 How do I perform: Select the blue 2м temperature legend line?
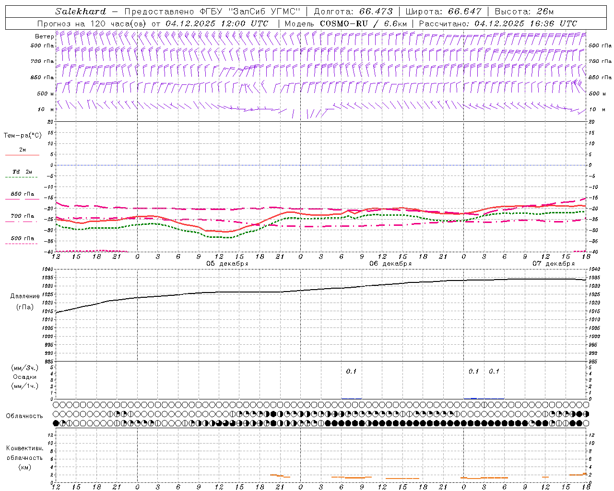[22, 154]
